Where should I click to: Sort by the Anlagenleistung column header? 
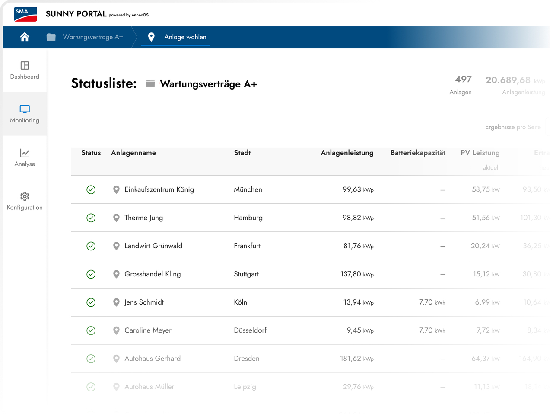point(347,153)
